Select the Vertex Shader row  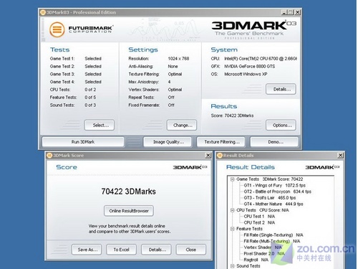click(263, 247)
